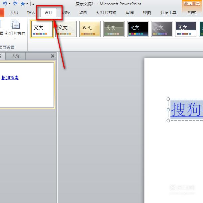
Task: Apply the second beige theme thumbnail
Action: coord(66,29)
